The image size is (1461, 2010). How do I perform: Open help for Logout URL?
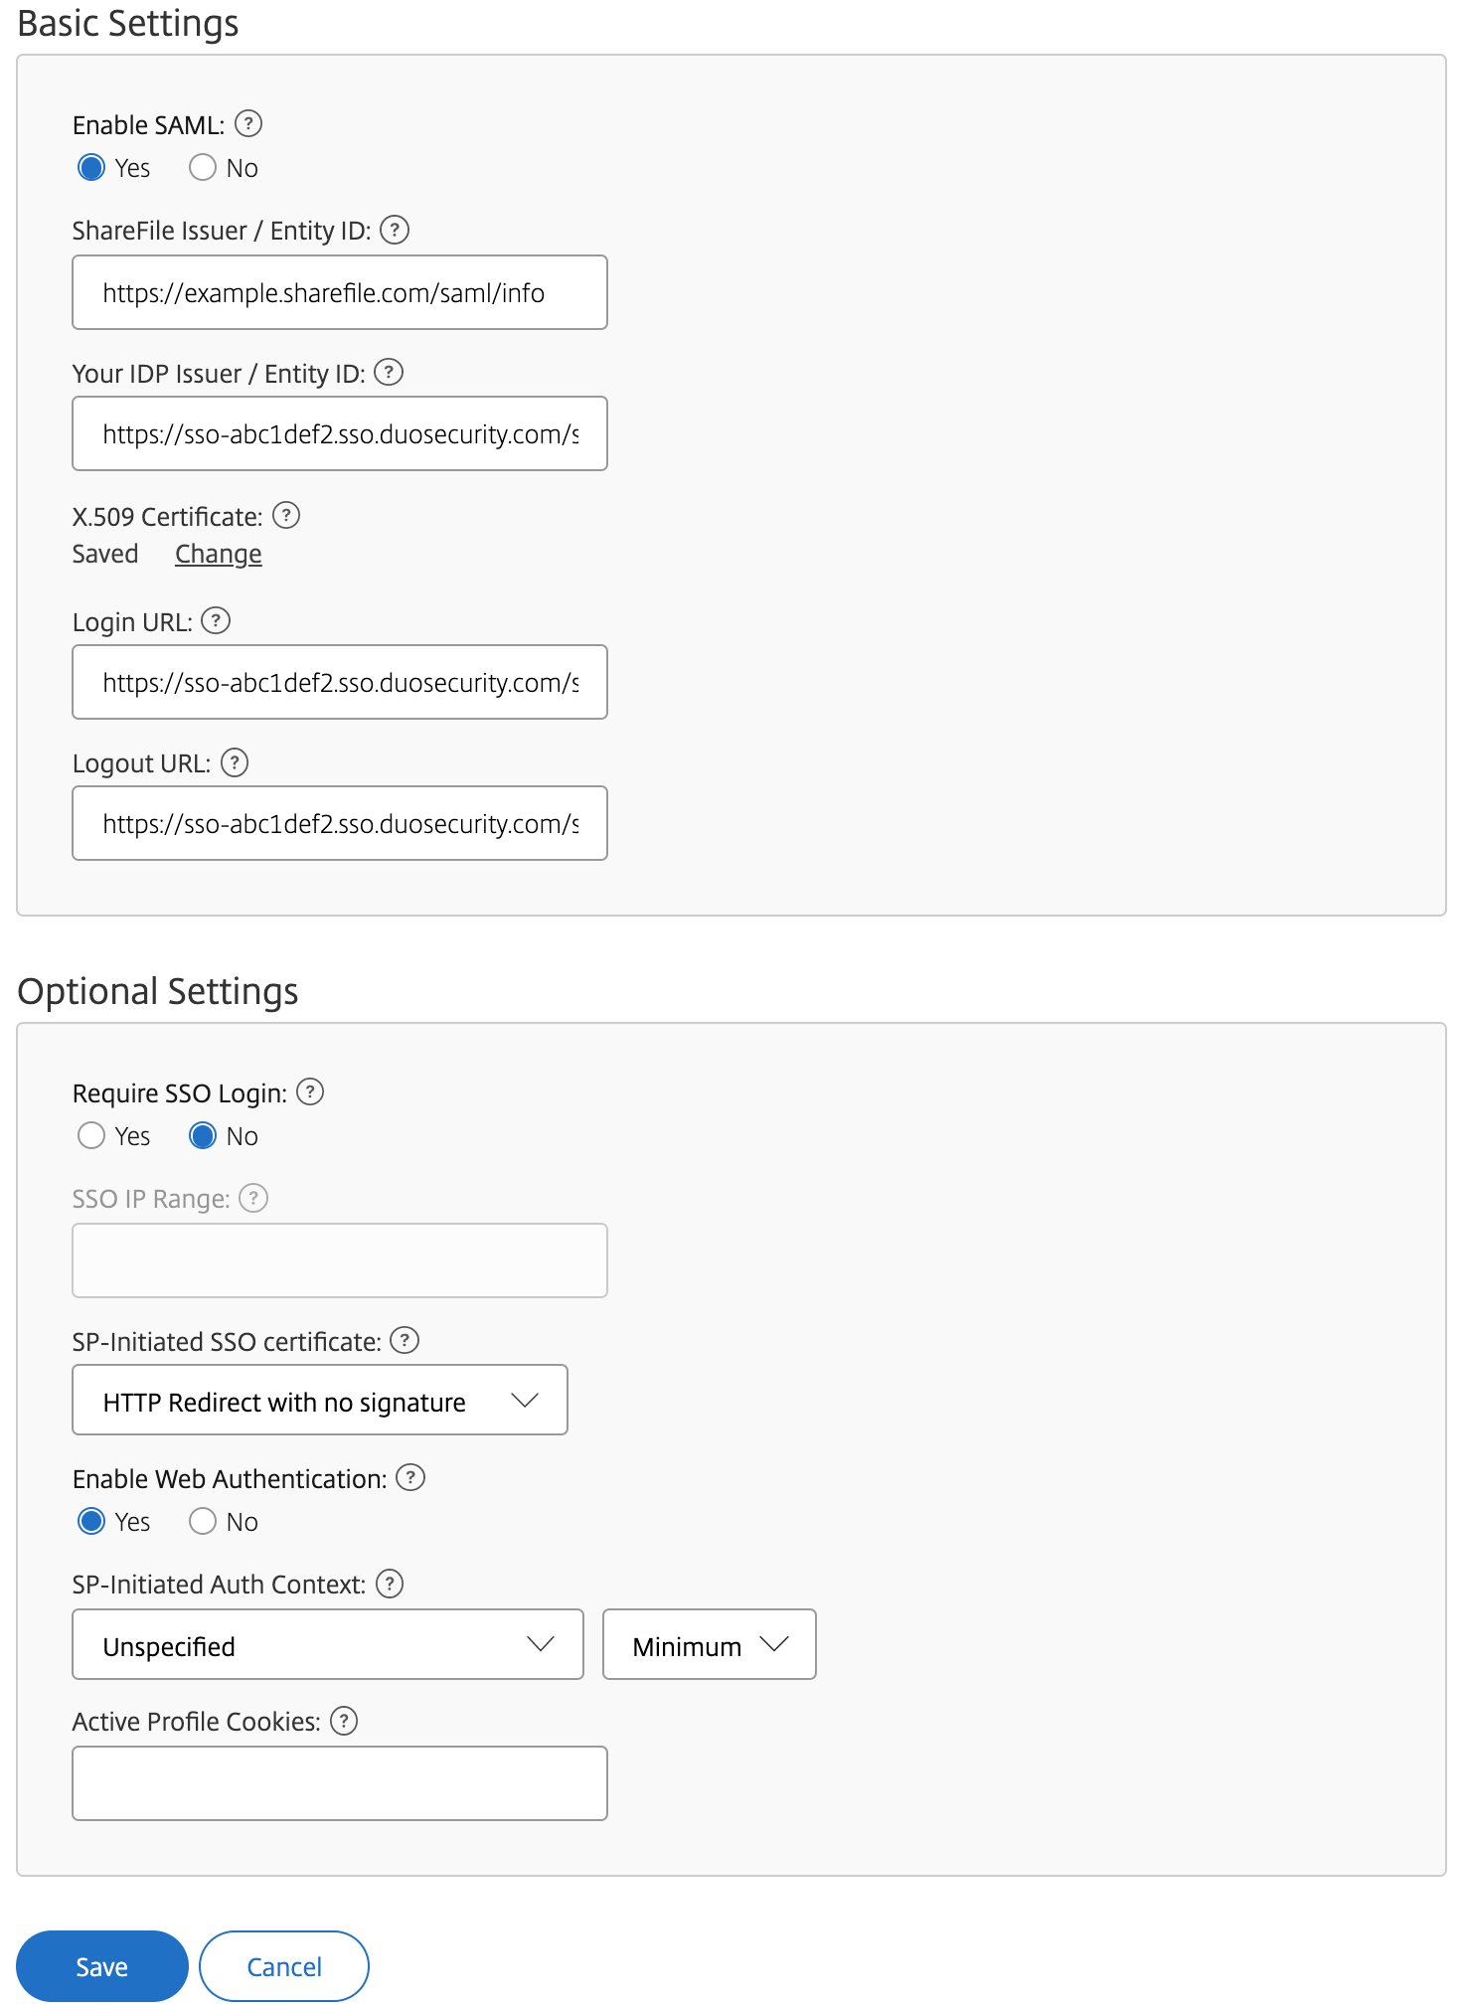[236, 762]
